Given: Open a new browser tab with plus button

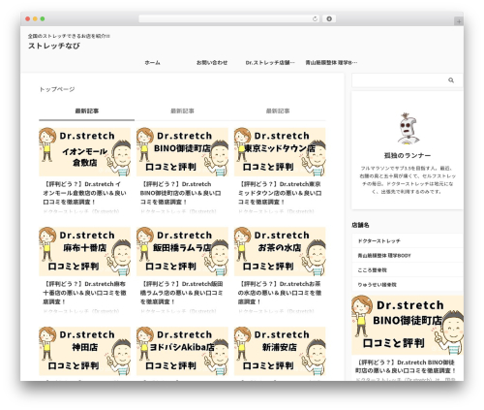Looking at the screenshot, I should coord(459,21).
